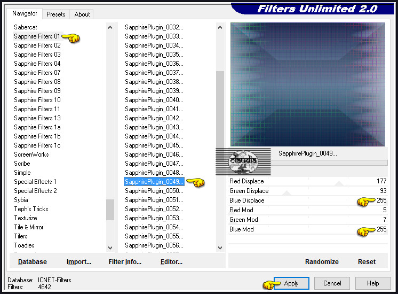Choose Teph's Tricks category
This screenshot has width=398, height=294.
pos(31,209)
